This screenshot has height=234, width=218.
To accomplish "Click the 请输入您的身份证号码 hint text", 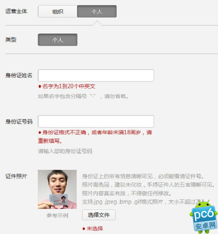I will coord(65,151).
